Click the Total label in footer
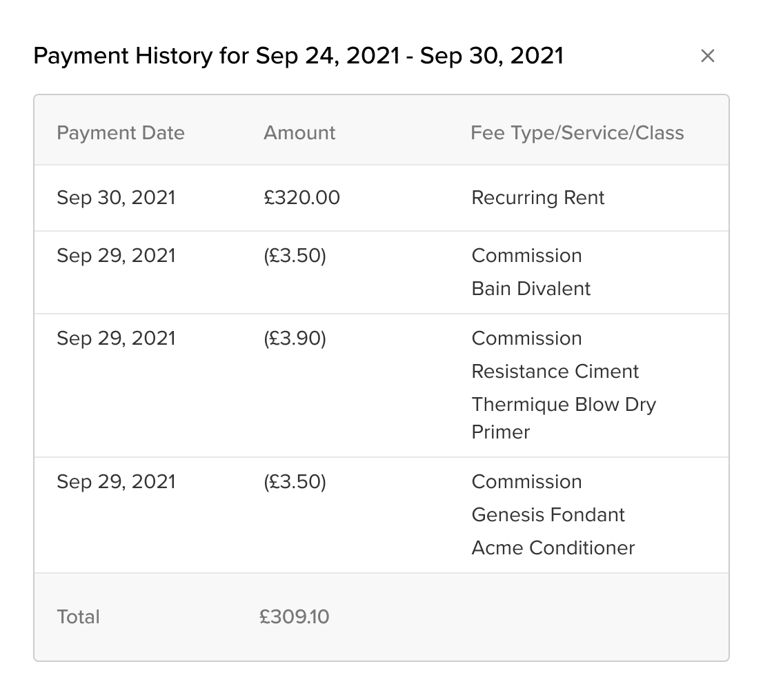 point(78,616)
